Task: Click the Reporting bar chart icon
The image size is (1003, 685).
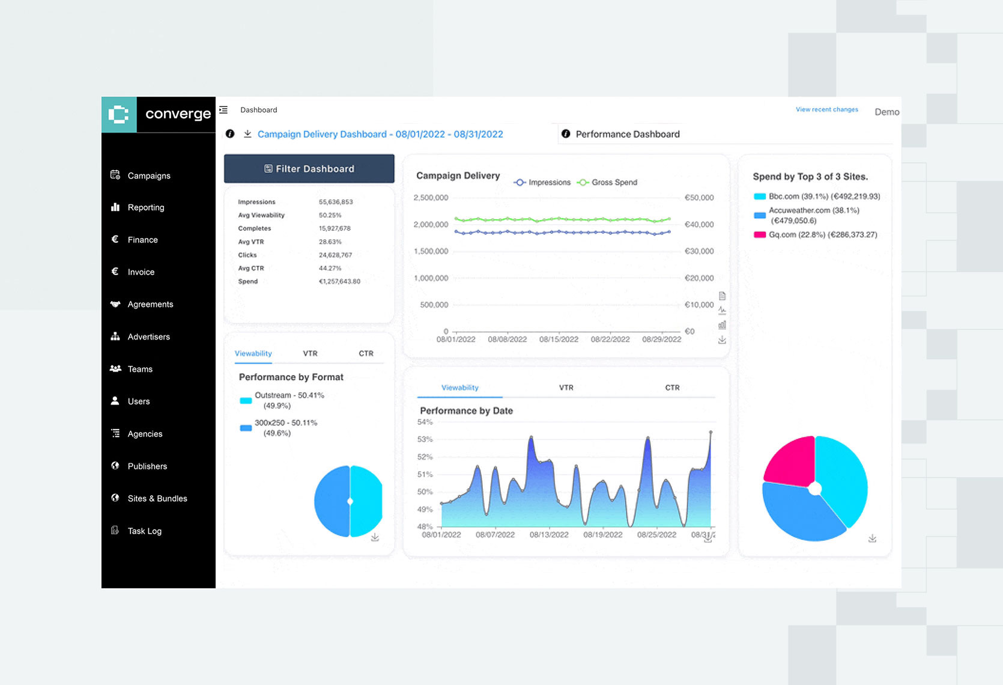Action: [115, 207]
